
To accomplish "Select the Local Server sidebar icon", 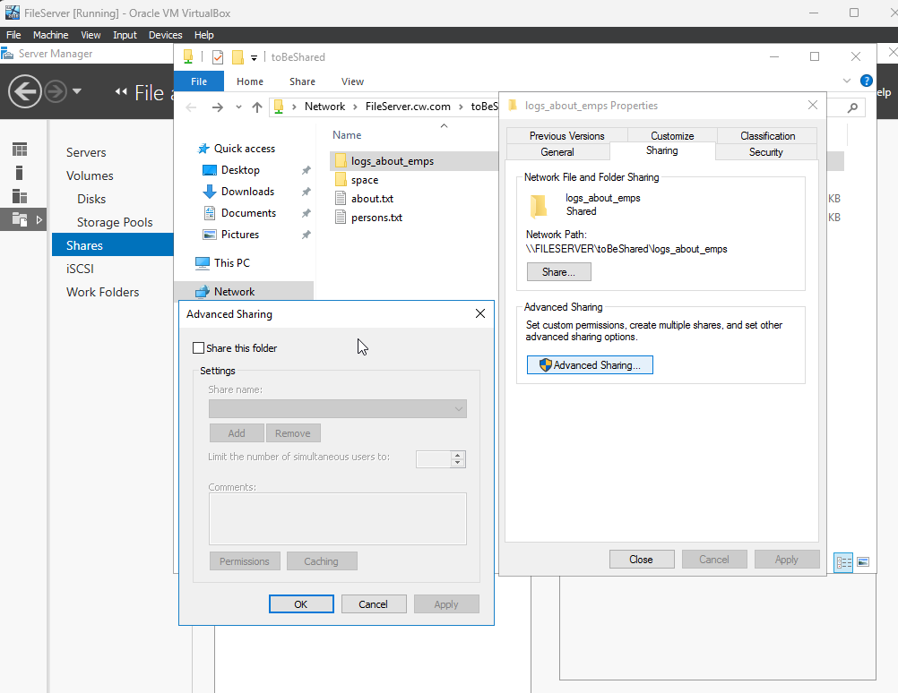I will point(20,173).
